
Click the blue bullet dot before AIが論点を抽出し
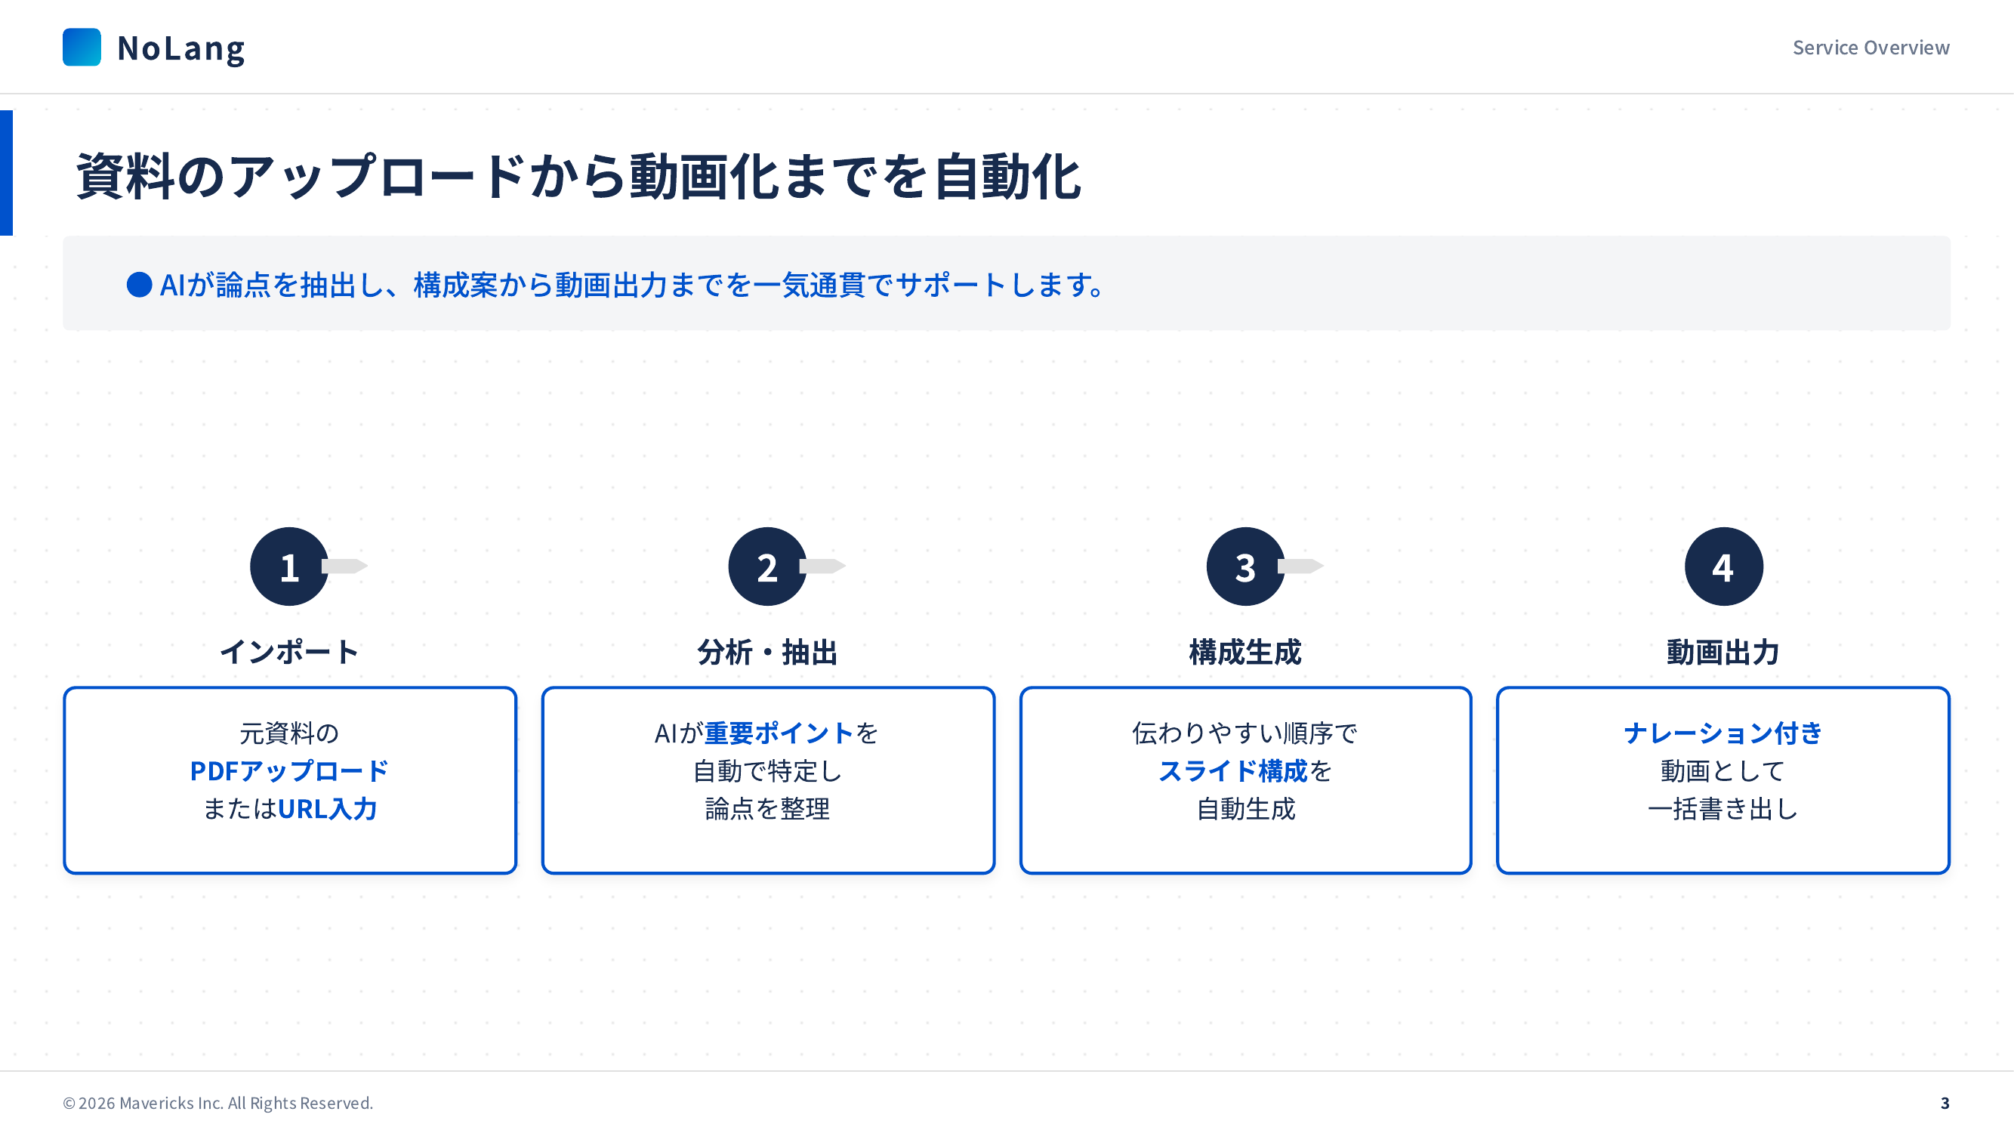(x=139, y=285)
